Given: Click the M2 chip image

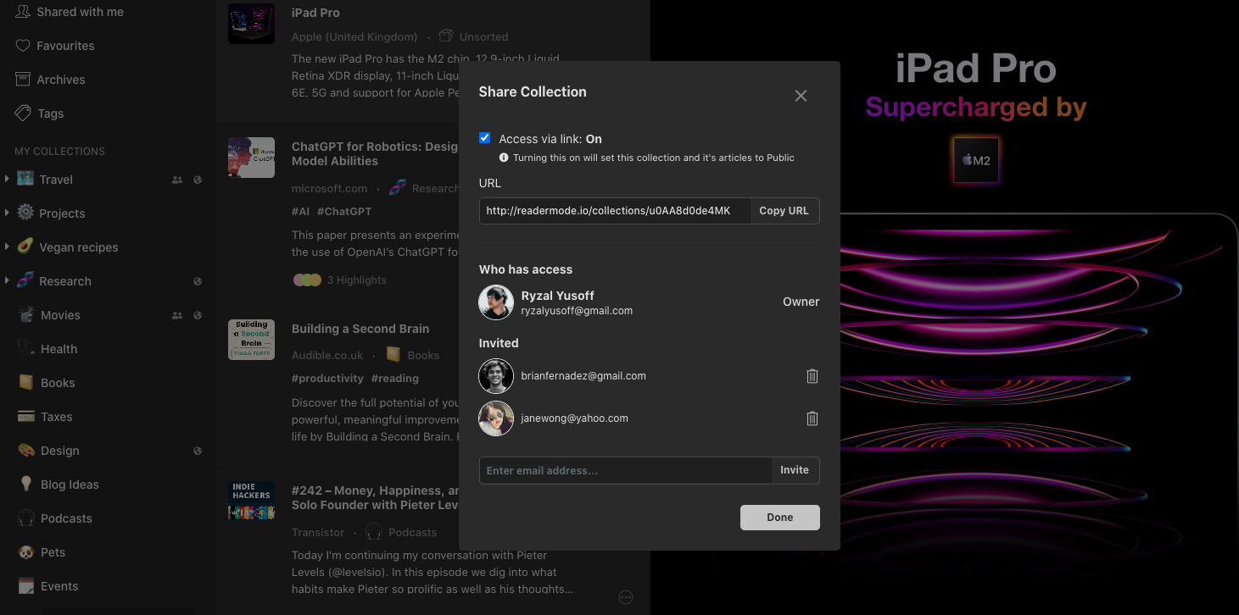Looking at the screenshot, I should pyautogui.click(x=975, y=160).
